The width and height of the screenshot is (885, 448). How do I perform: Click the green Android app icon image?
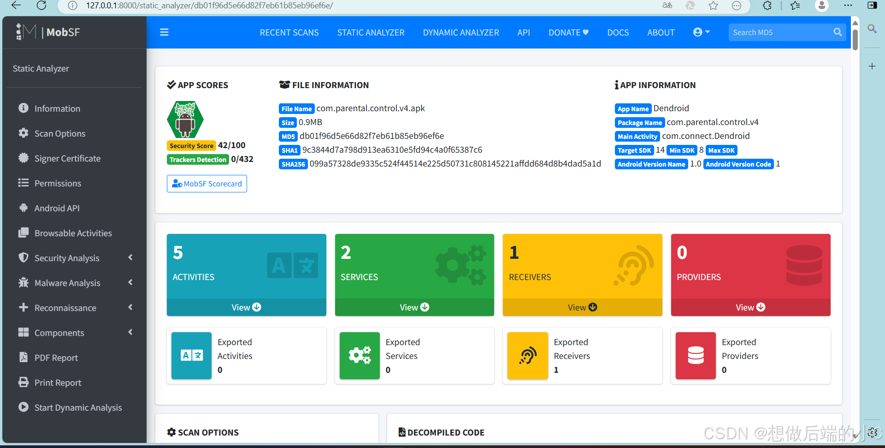pyautogui.click(x=185, y=120)
